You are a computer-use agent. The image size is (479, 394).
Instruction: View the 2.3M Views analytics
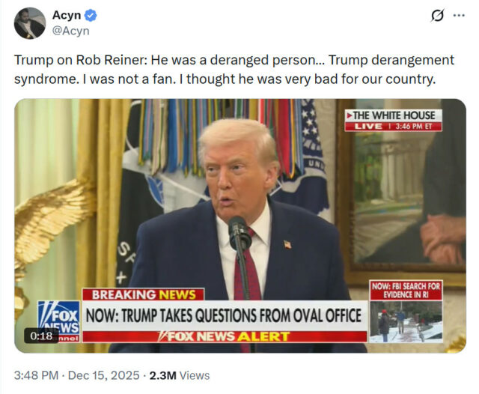[x=180, y=375]
